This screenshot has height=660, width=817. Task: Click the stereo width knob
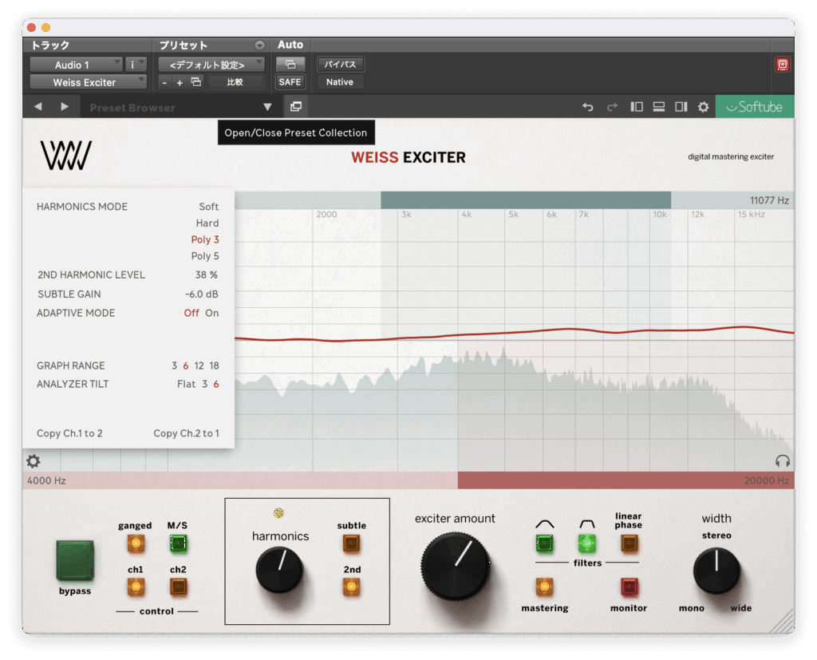tap(717, 571)
